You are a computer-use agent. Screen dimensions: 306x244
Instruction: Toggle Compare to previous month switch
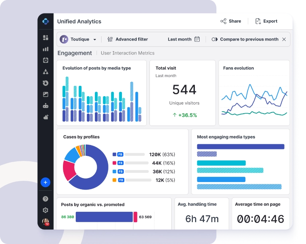point(214,39)
